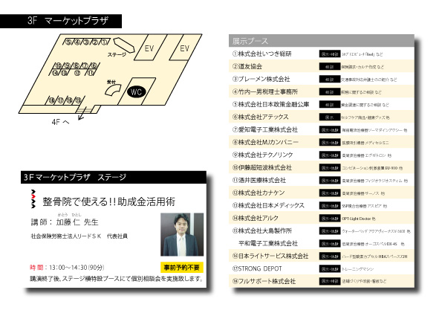Image resolution: width=442 pixels, height=316 pixels.
Task: Select the ⑥株式会社アテックス row
Action: [322, 117]
